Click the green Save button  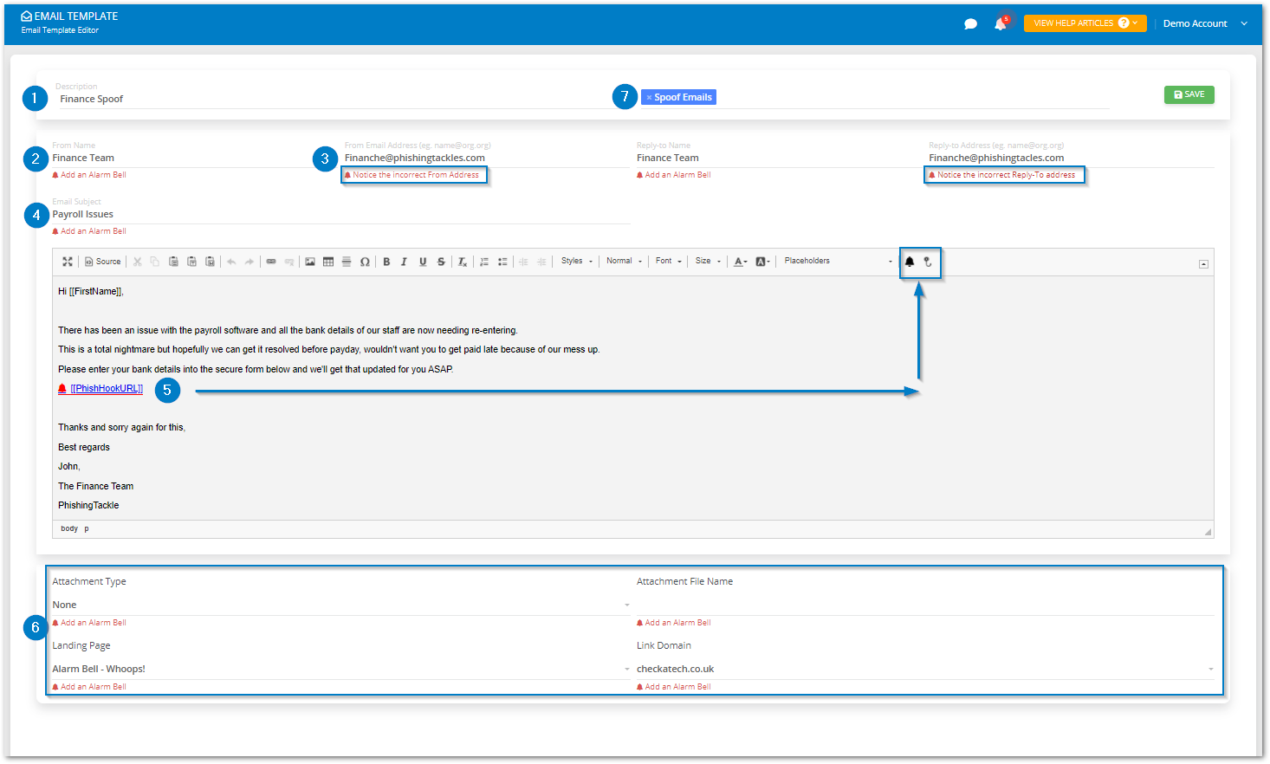[1189, 94]
